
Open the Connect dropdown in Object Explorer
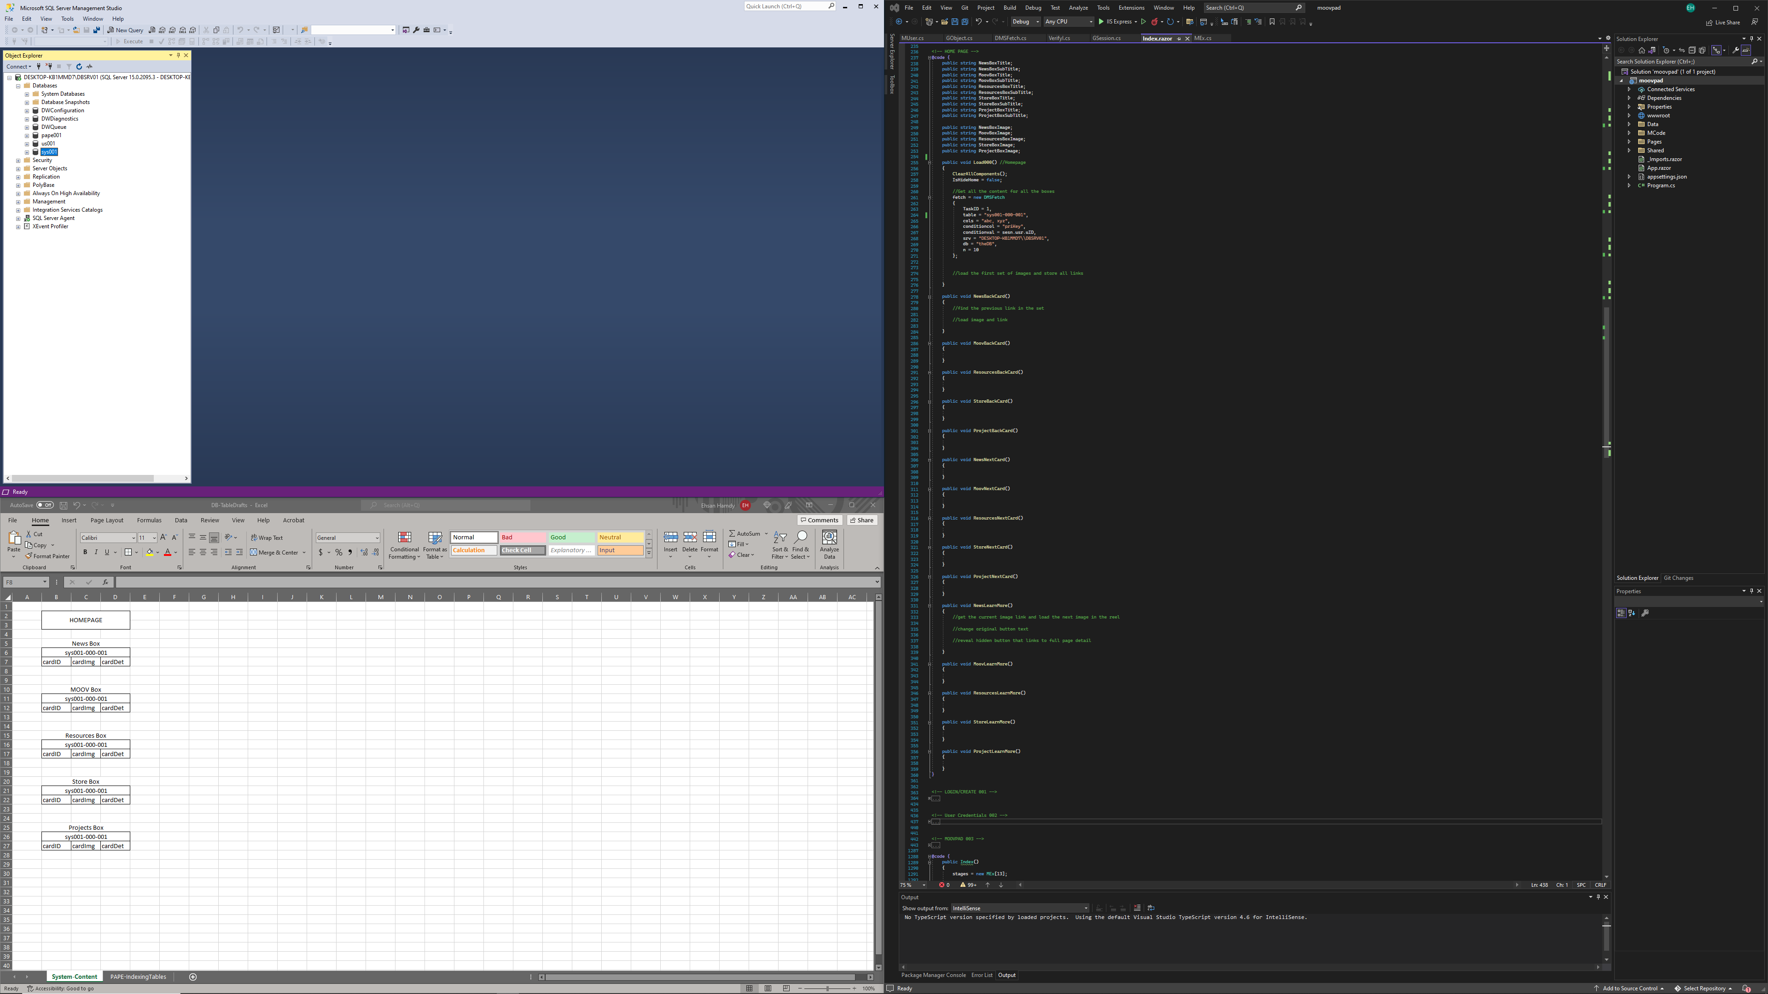click(x=18, y=67)
